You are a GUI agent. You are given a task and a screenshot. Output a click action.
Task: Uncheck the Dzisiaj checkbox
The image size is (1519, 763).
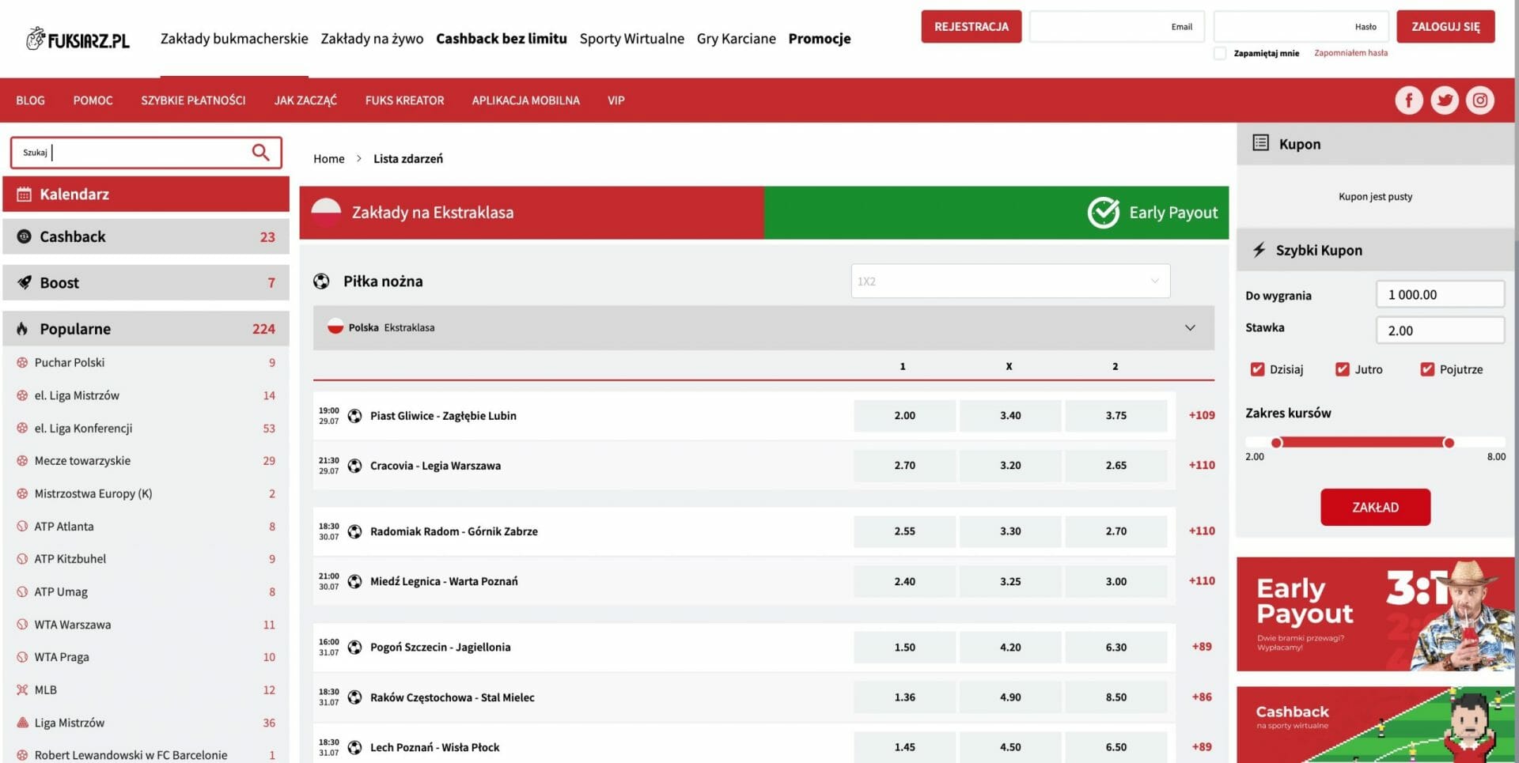1257,369
